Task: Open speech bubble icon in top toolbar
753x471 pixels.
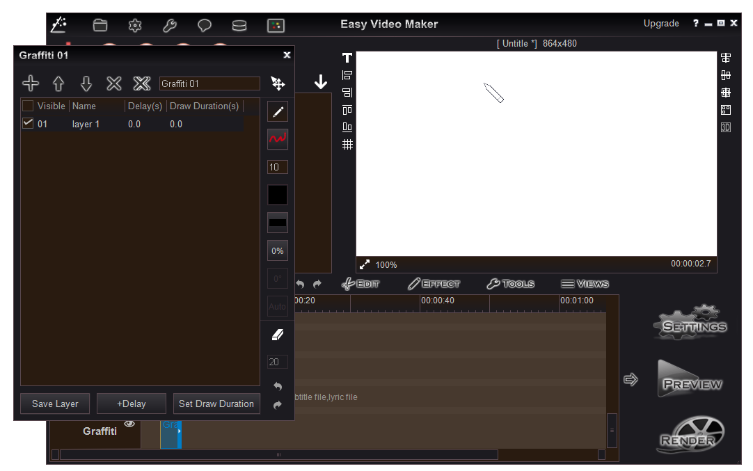Action: (205, 25)
